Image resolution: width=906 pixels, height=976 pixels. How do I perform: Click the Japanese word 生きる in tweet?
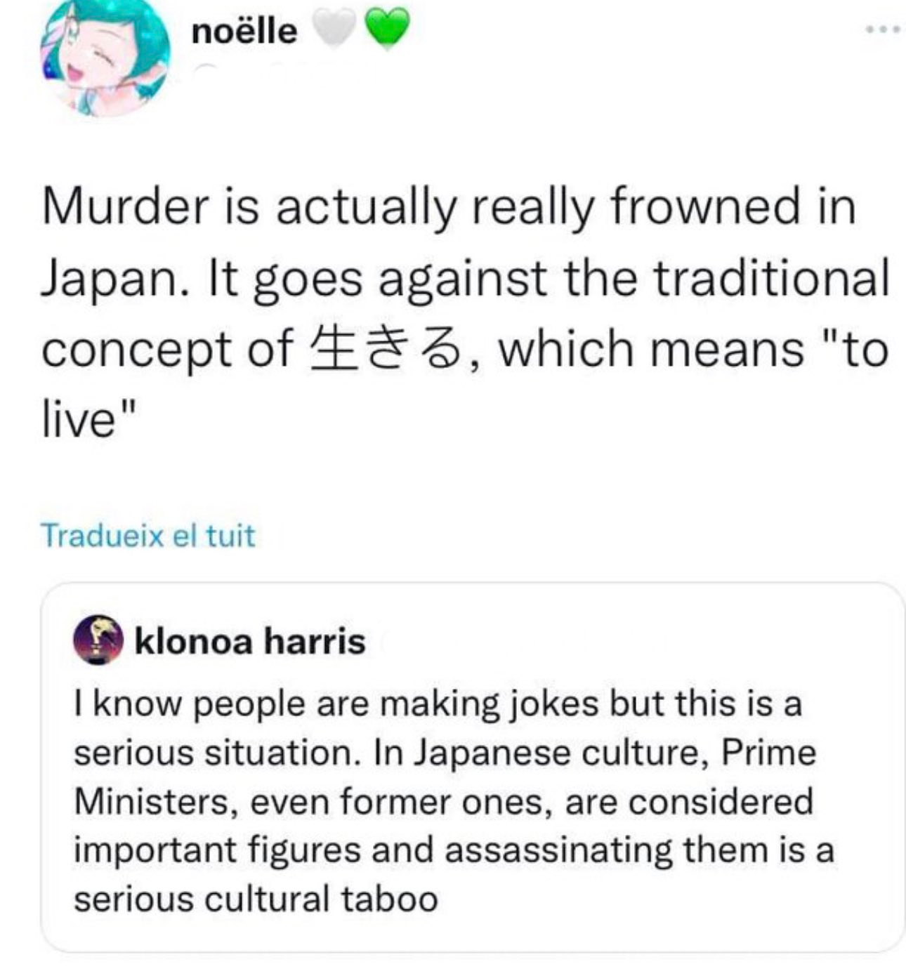coord(385,349)
